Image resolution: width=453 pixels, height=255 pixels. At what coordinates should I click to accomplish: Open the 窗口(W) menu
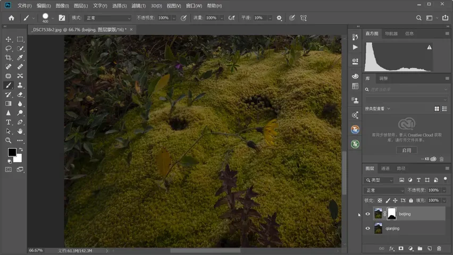(194, 6)
